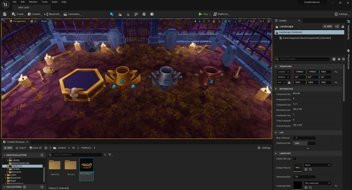This screenshot has width=352, height=190.
Task: Search the DEATHCOLLECTOR folder tree magnifier
Action: (42, 155)
